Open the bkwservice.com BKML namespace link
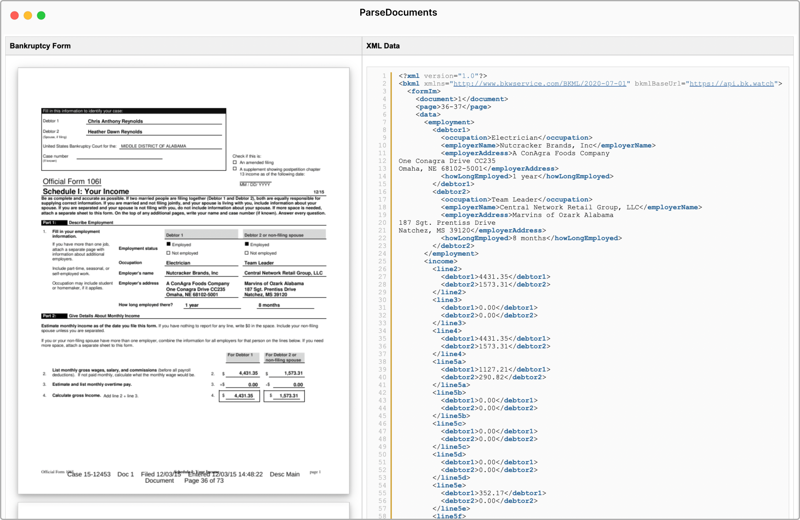 539,84
